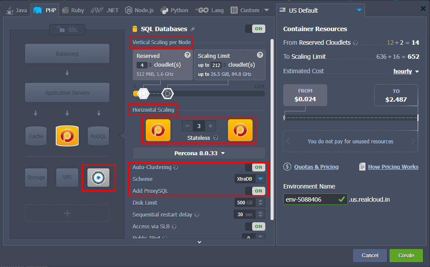Click the Reserved cloudlets slider handle

pyautogui.click(x=144, y=93)
